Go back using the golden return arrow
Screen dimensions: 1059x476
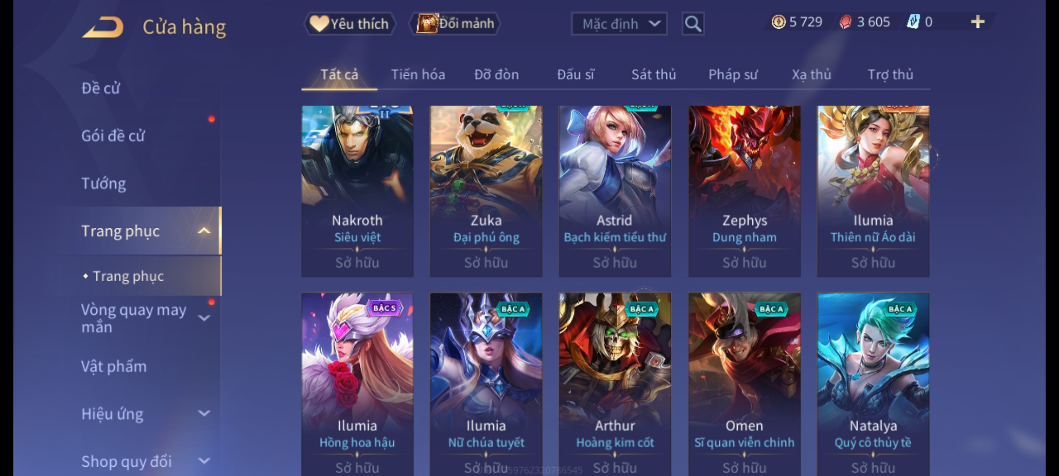103,27
